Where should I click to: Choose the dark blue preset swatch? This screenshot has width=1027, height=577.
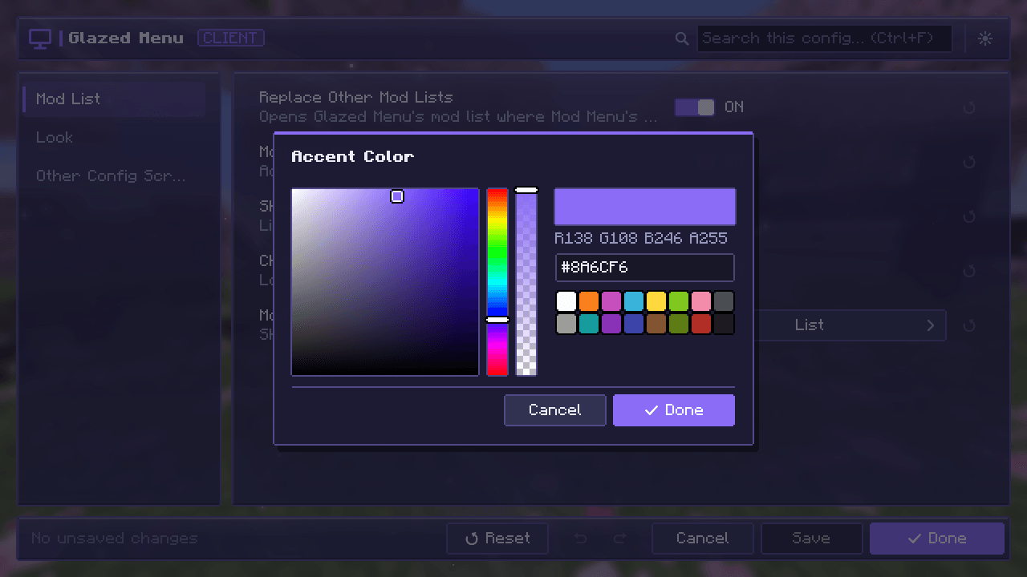tap(634, 324)
